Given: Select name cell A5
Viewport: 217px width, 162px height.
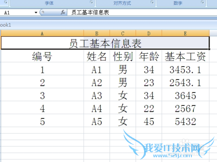Looking at the screenshot, I should 97,121.
